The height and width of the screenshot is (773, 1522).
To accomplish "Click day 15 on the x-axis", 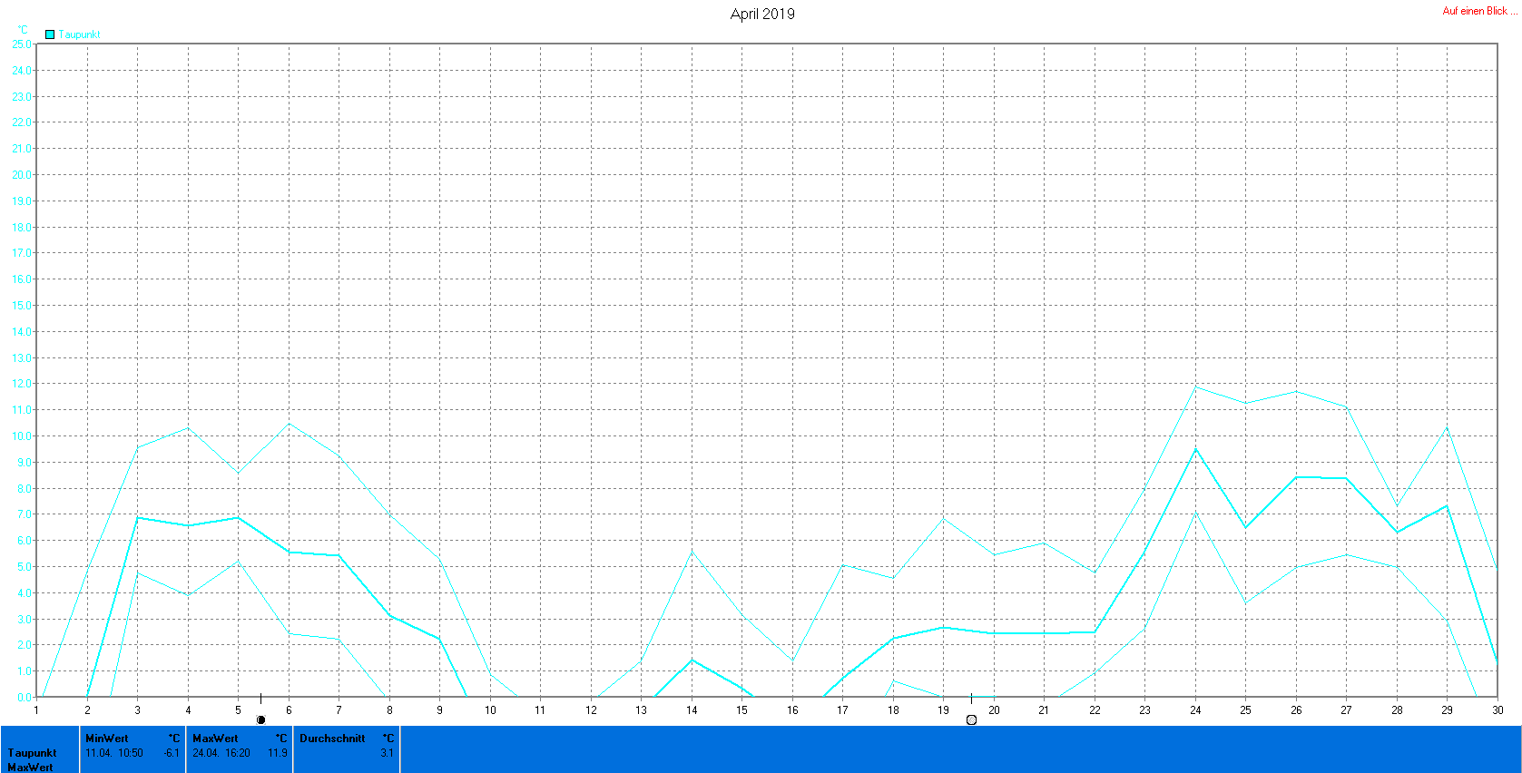I will (741, 710).
